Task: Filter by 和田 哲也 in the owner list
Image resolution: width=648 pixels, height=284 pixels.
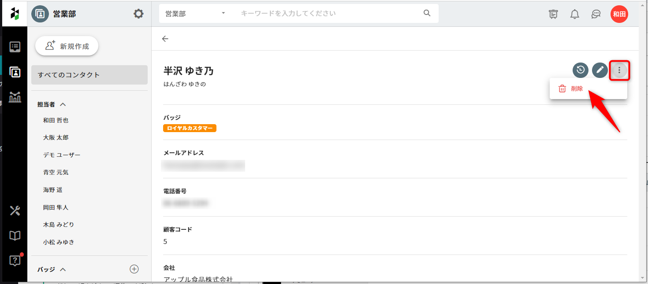Action: (56, 120)
